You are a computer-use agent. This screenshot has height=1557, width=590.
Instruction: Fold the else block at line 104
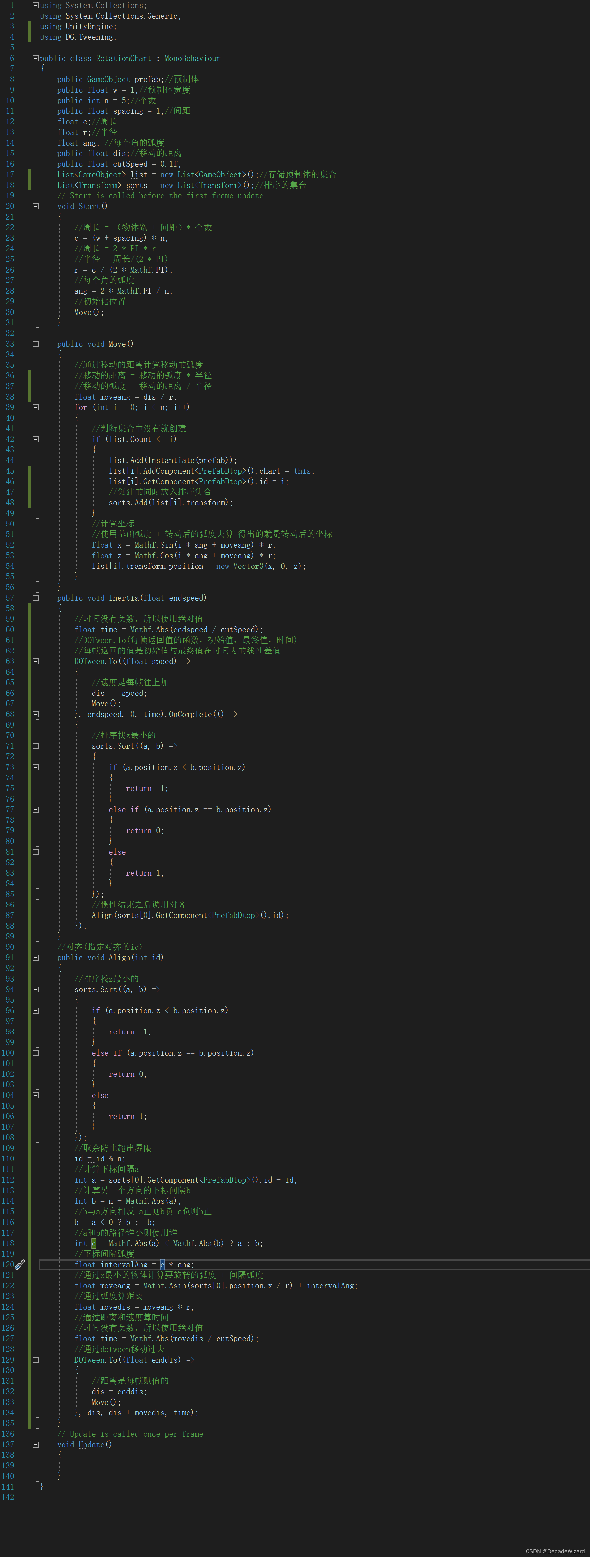pos(36,1095)
